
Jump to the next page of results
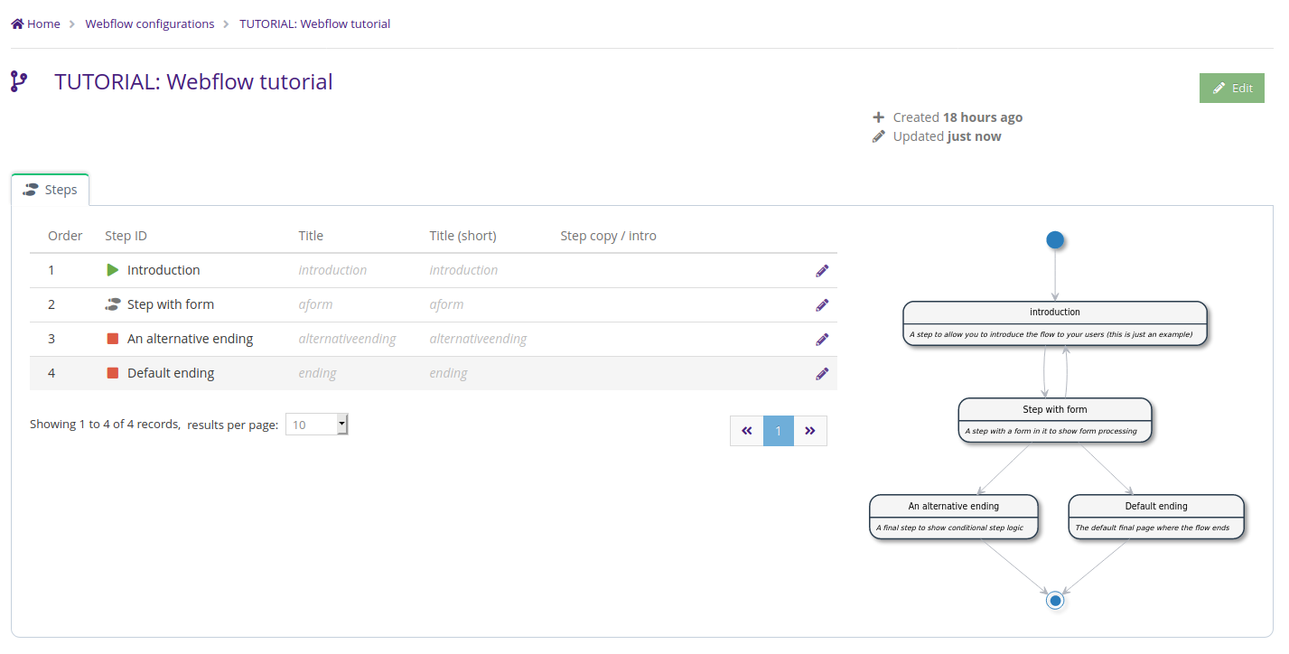(810, 431)
